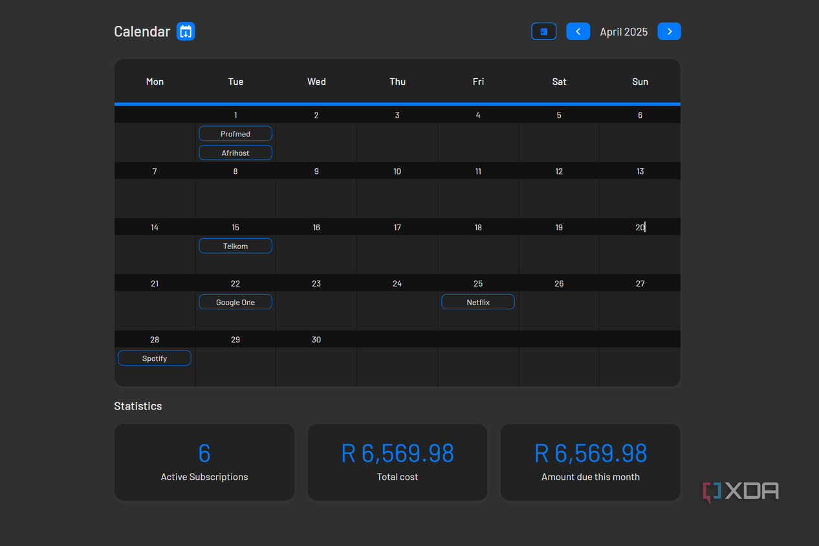Open the Afrihost subscription entry

235,153
